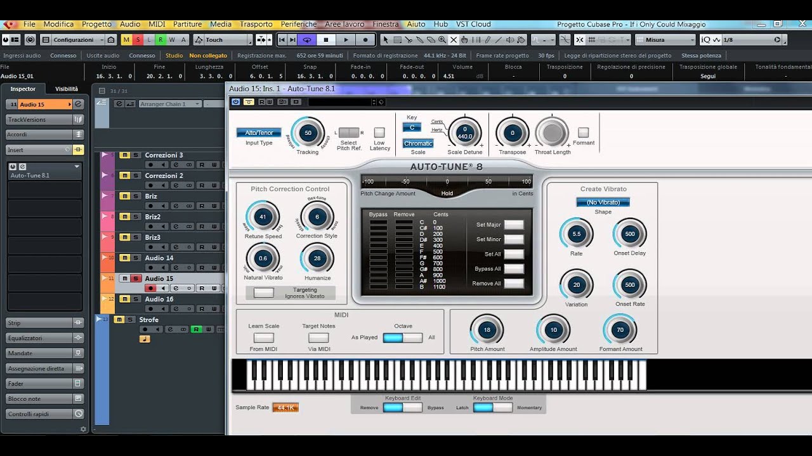Toggle the snap grid icon
This screenshot has height=456, width=812.
tap(591, 39)
